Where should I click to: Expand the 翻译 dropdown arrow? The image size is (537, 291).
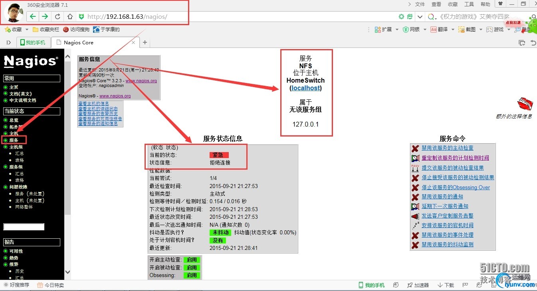[453, 30]
